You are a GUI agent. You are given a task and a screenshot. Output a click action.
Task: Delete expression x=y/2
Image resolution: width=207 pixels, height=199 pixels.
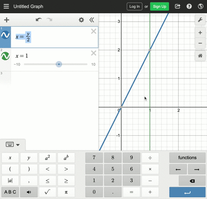[x=94, y=31]
